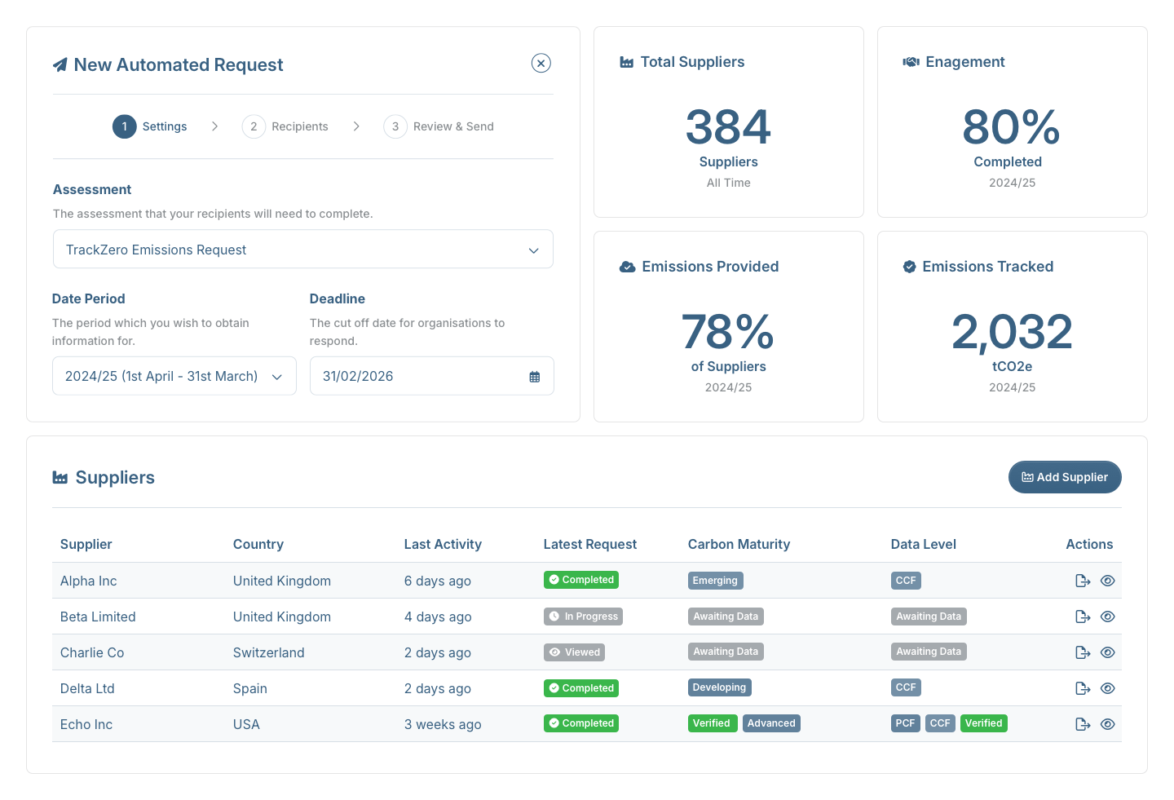The image size is (1174, 800).
Task: Toggle visibility eye for Charlie Co
Action: 1107,652
